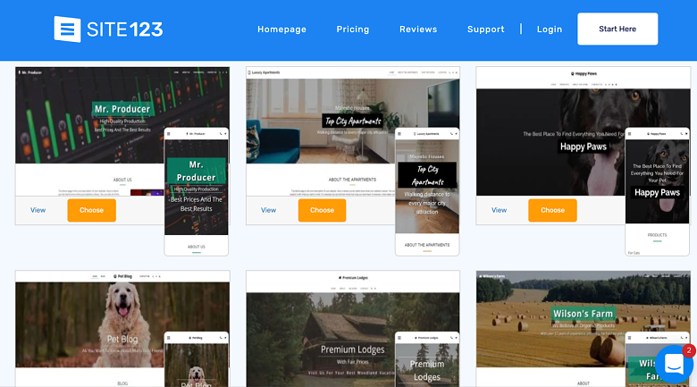Image resolution: width=697 pixels, height=387 pixels.
Task: Click the SITE123 brand text
Action: click(125, 29)
